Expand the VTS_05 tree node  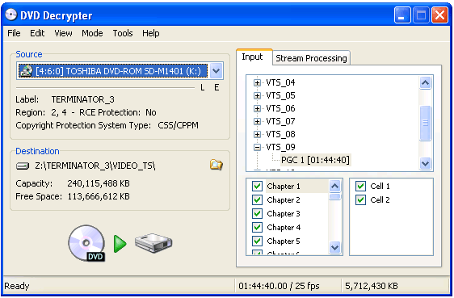coord(257,95)
